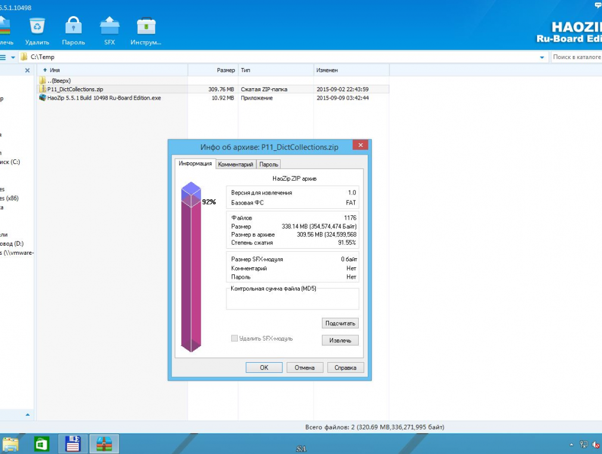
Task: Show hidden system tray icons
Action: click(x=571, y=444)
